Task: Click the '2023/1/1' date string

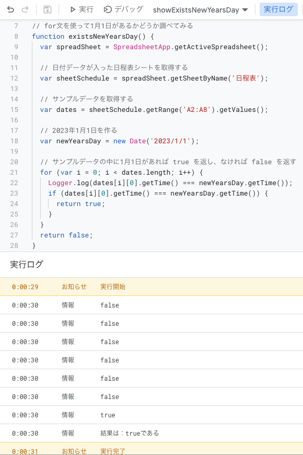Action: (x=170, y=141)
